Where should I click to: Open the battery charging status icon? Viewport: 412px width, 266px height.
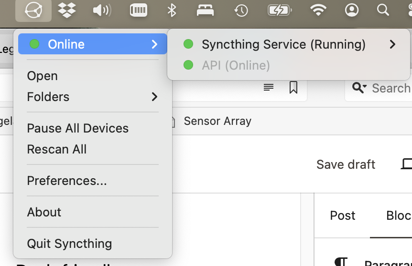[x=280, y=10]
